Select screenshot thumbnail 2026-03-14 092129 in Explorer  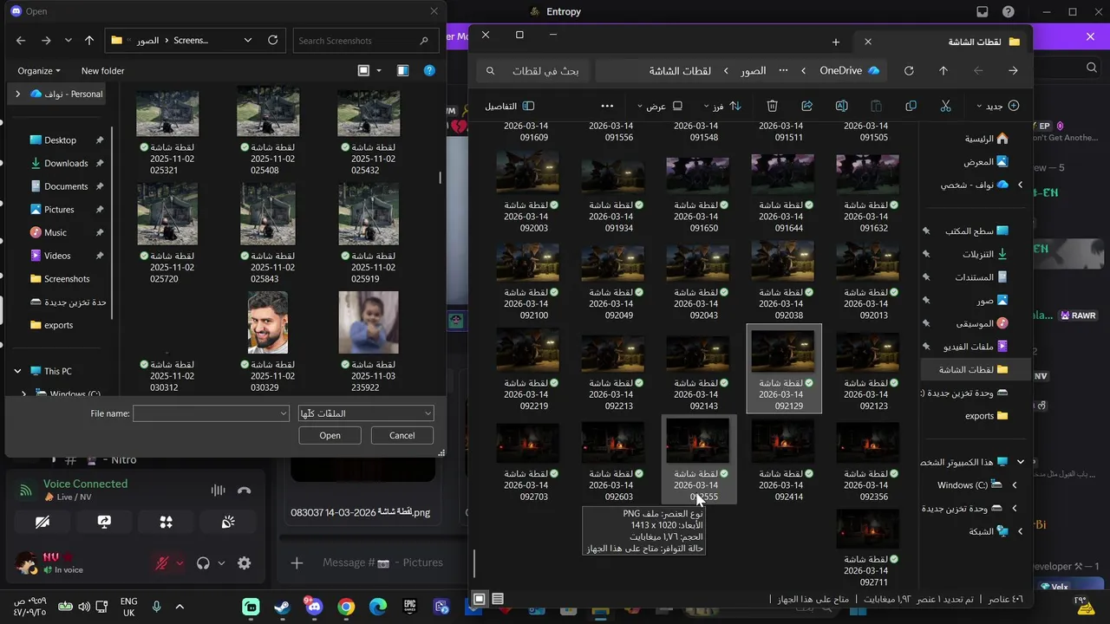783,369
